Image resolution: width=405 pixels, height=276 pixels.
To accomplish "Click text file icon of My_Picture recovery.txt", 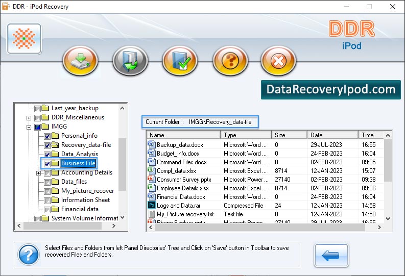I will click(x=151, y=214).
